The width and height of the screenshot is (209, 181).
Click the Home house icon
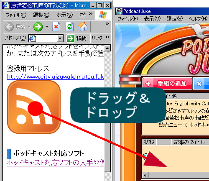pyautogui.click(x=83, y=26)
